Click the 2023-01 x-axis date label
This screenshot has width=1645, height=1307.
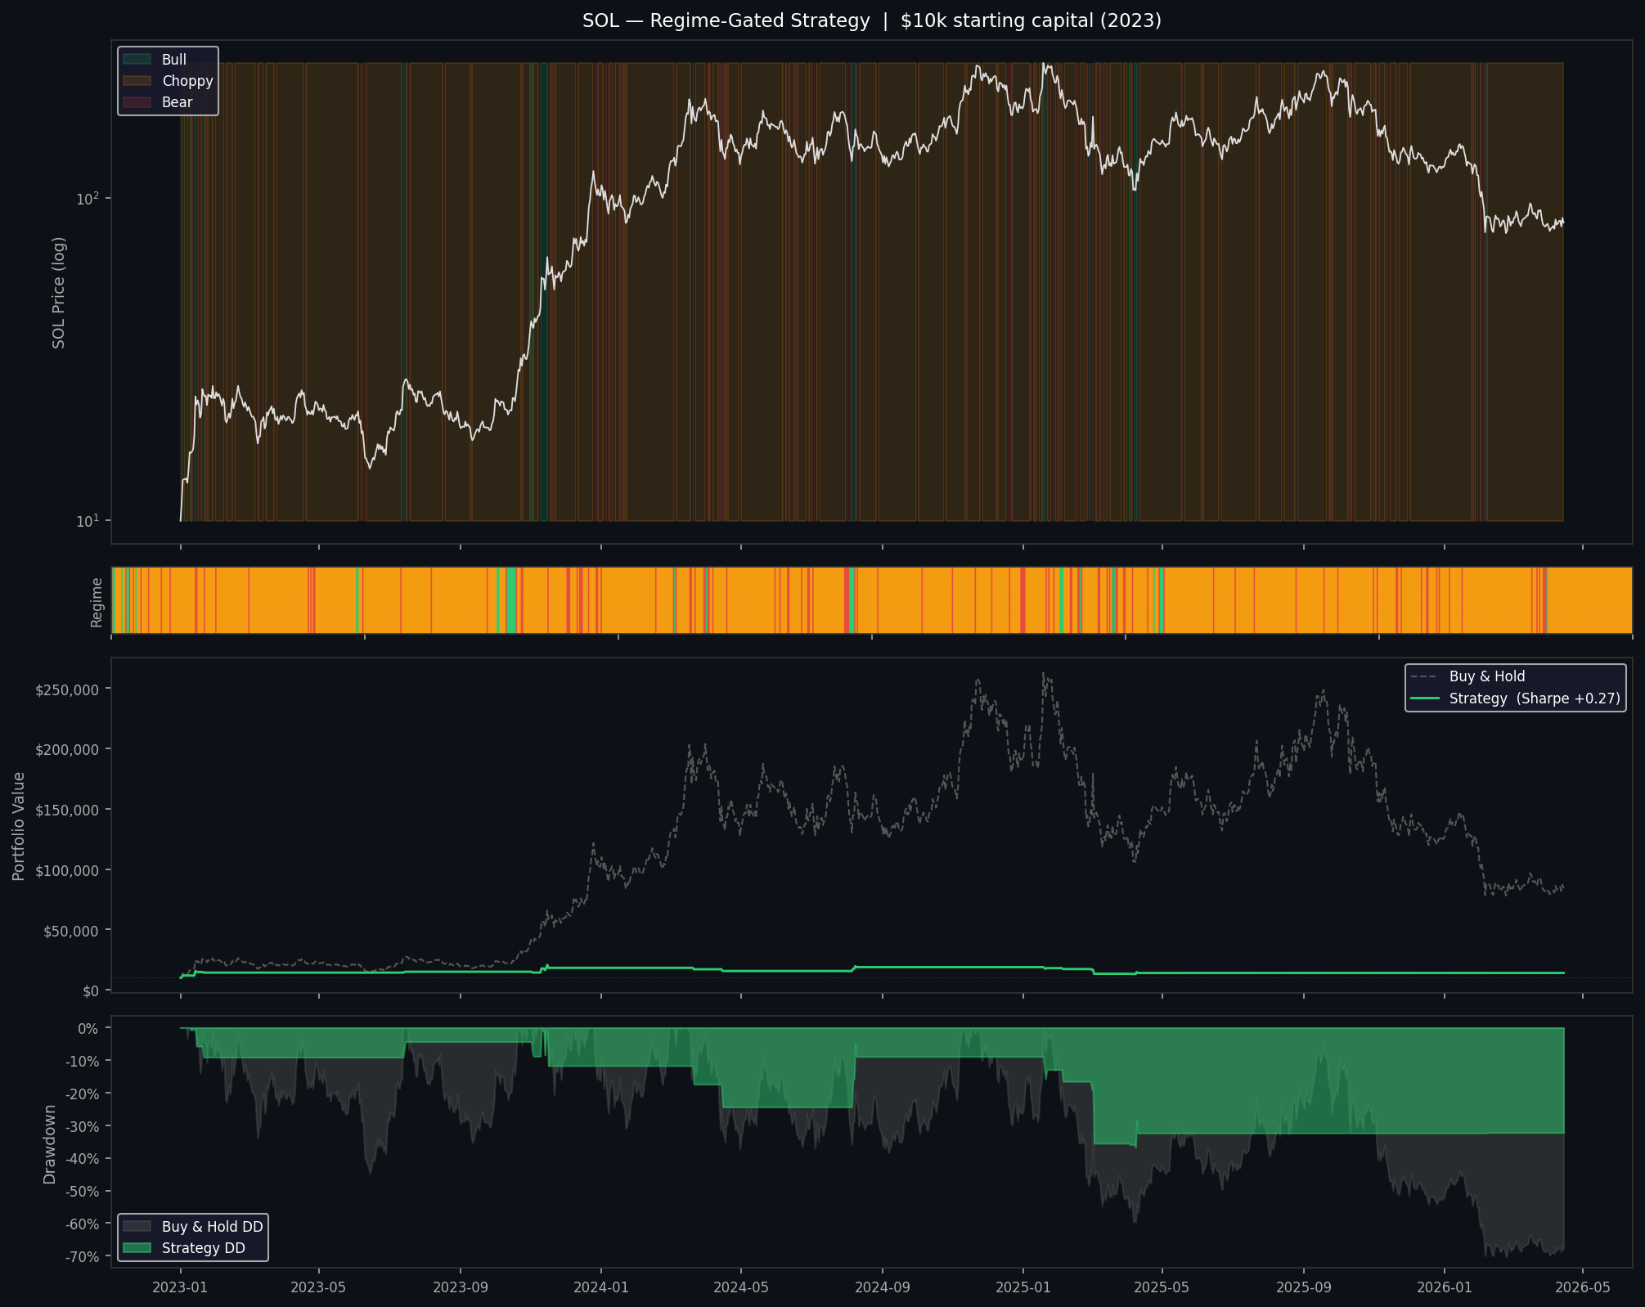181,1287
